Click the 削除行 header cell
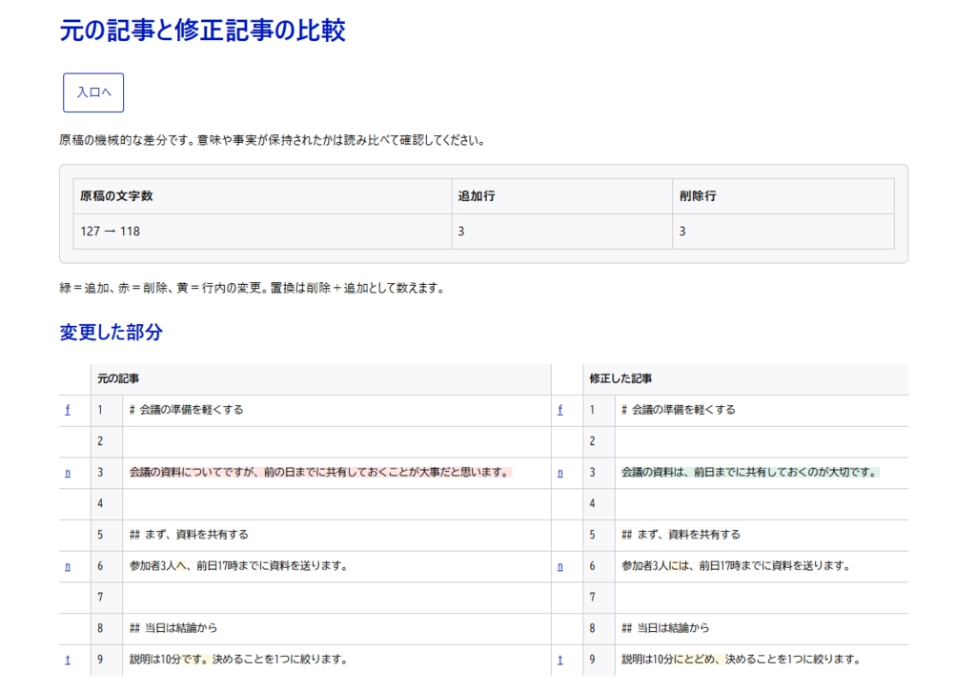This screenshot has width=976, height=691. coord(783,196)
